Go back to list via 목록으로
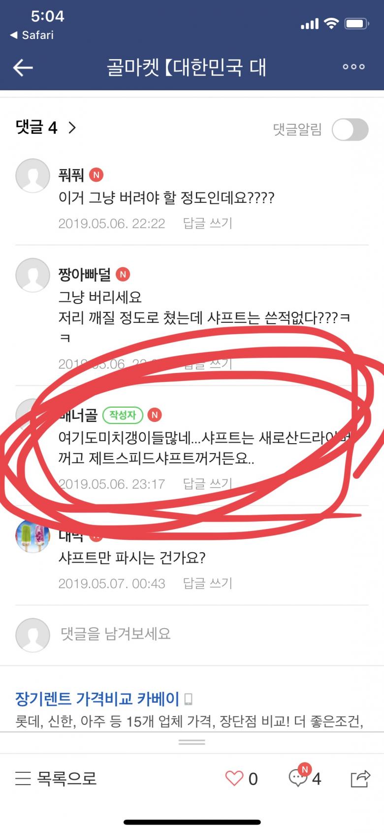 (56, 778)
